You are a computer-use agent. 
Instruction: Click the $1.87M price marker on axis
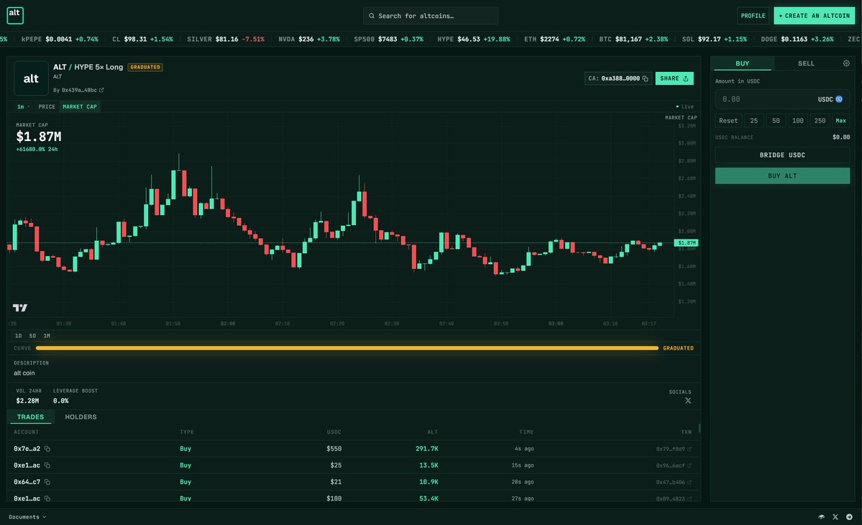coord(686,242)
